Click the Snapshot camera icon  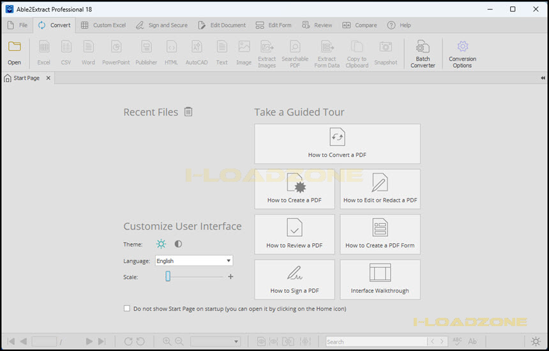(x=386, y=47)
